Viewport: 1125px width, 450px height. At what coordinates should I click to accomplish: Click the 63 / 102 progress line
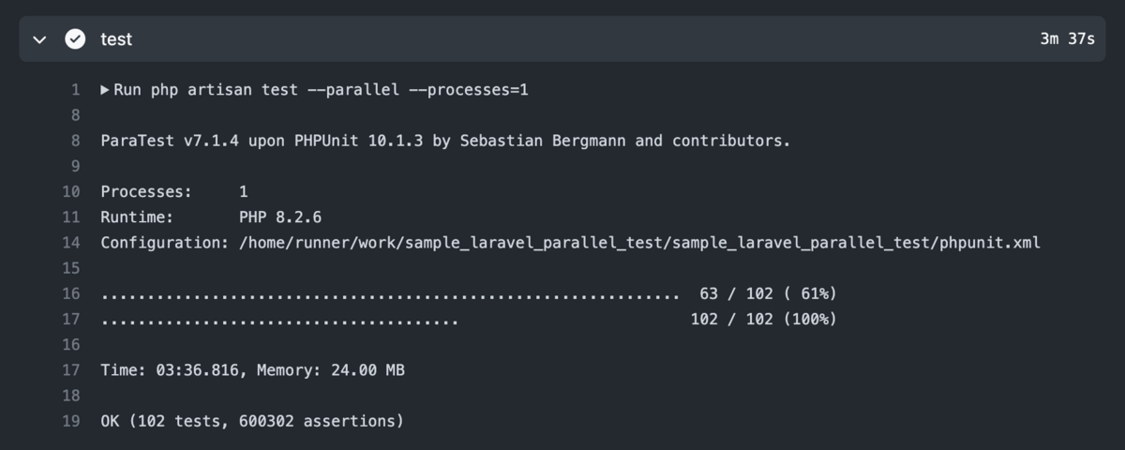click(x=469, y=293)
